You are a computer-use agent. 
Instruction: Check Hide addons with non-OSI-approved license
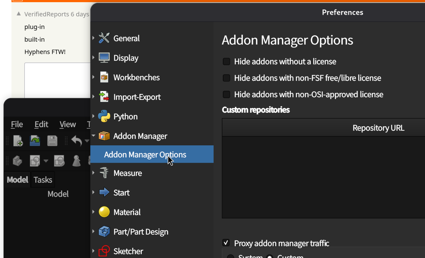[227, 94]
